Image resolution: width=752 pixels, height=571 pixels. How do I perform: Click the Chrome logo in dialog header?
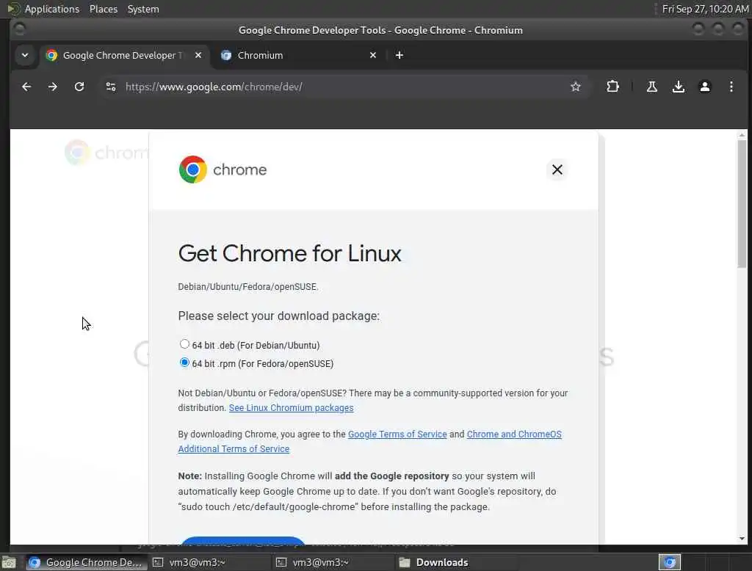point(193,170)
